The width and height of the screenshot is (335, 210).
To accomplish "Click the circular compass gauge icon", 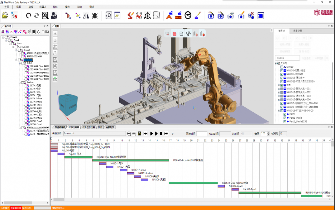I will [x=188, y=15].
